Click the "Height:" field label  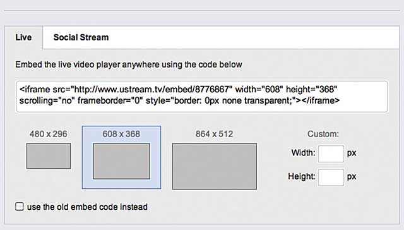coord(302,176)
